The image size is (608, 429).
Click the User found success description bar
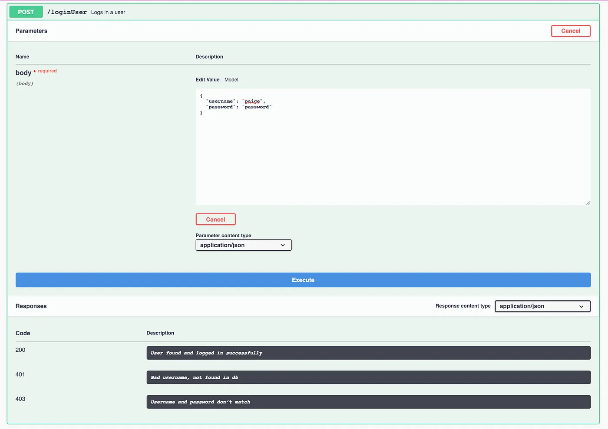[x=368, y=353]
